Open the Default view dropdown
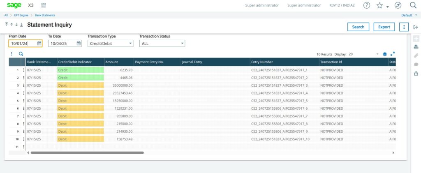Screen dimensions: 421x173 pos(409,15)
